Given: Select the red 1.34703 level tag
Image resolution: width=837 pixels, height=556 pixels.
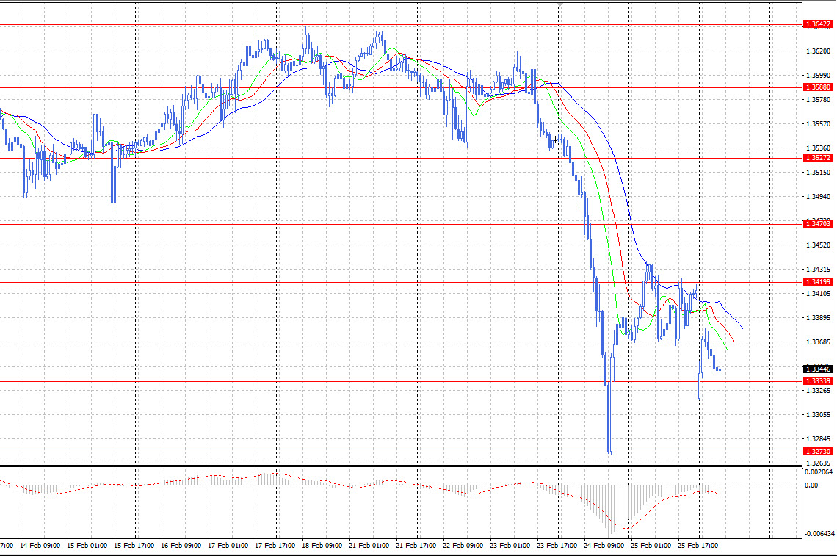Looking at the screenshot, I should click(x=818, y=224).
